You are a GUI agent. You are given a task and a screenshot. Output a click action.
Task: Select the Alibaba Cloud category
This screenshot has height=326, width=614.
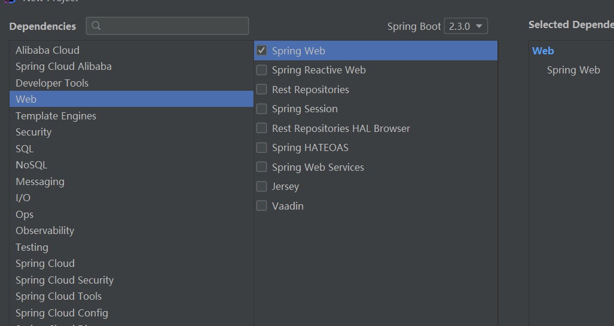(132, 50)
